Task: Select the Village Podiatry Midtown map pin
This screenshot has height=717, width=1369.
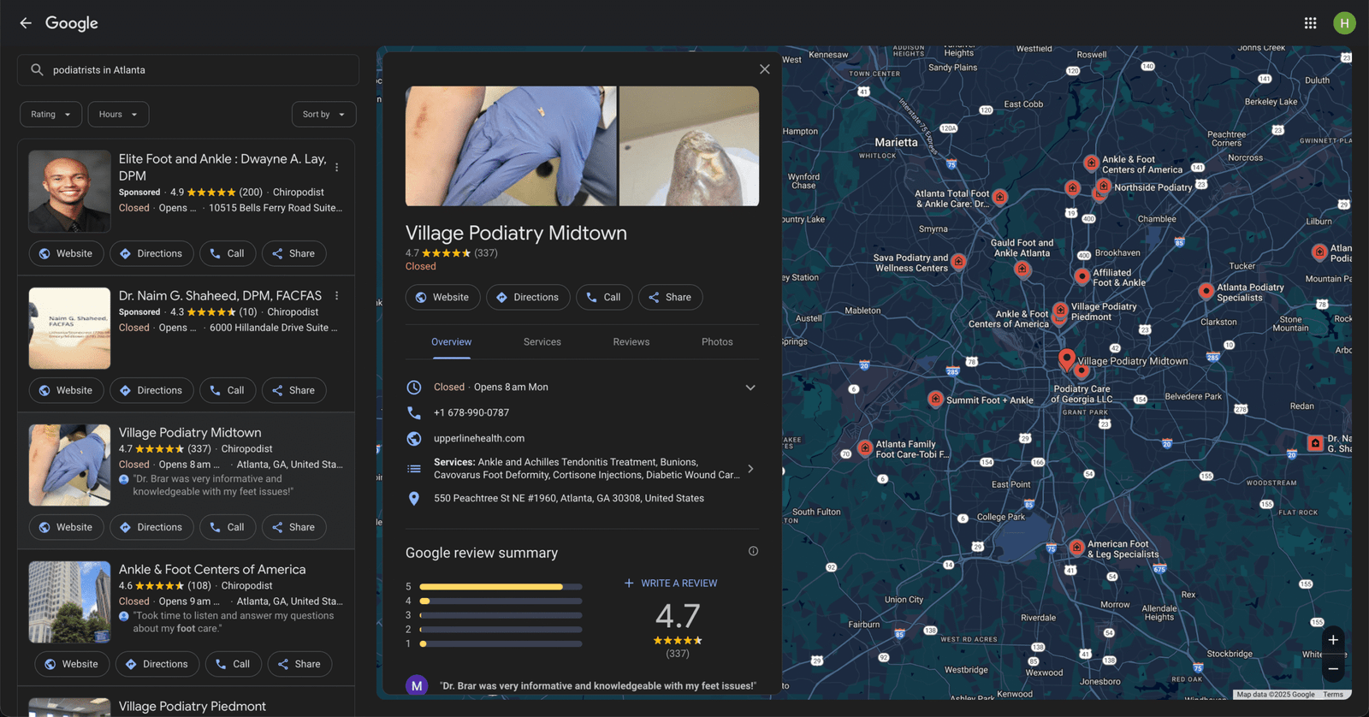Action: pyautogui.click(x=1066, y=358)
